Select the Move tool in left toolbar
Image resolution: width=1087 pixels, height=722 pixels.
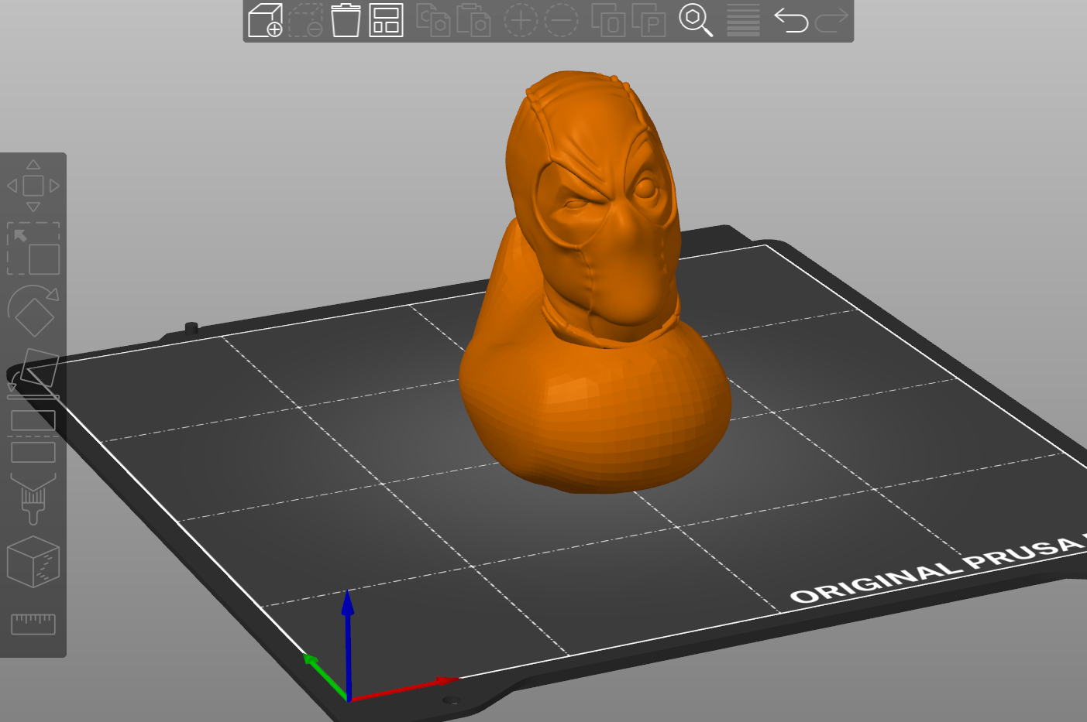coord(33,186)
